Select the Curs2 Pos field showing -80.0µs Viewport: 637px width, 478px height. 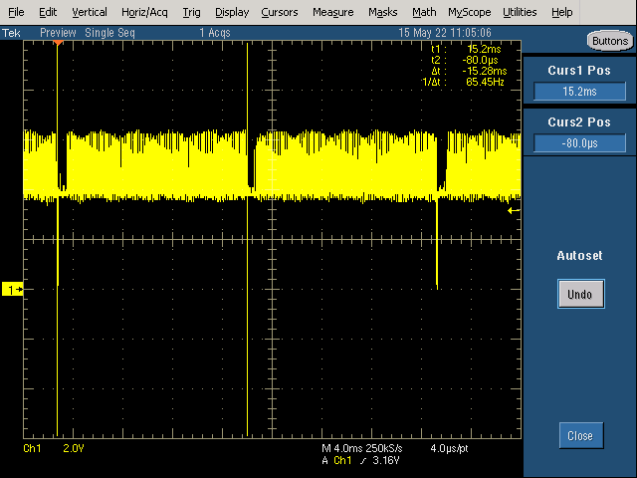point(579,143)
